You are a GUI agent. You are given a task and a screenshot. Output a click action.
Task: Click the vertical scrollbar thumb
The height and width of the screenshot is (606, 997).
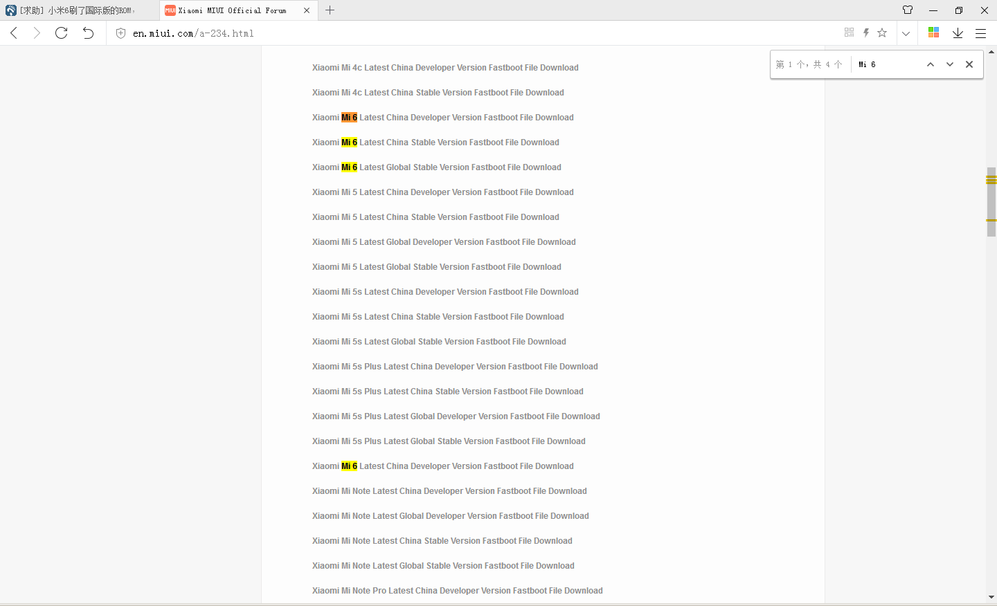point(991,201)
